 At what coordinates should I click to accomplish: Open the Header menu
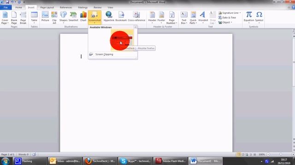152,18
